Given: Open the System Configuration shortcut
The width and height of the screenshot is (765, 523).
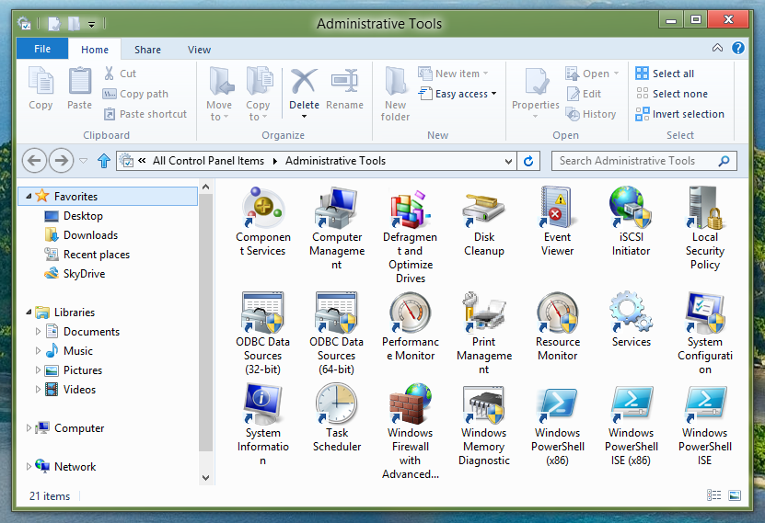Looking at the screenshot, I should pos(704,334).
